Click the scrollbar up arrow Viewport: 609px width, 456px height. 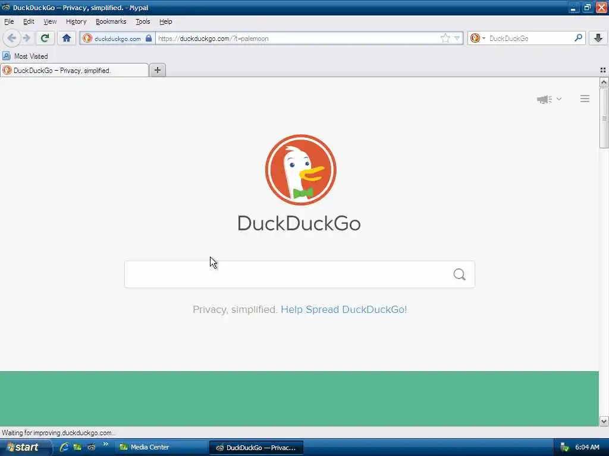coord(604,82)
